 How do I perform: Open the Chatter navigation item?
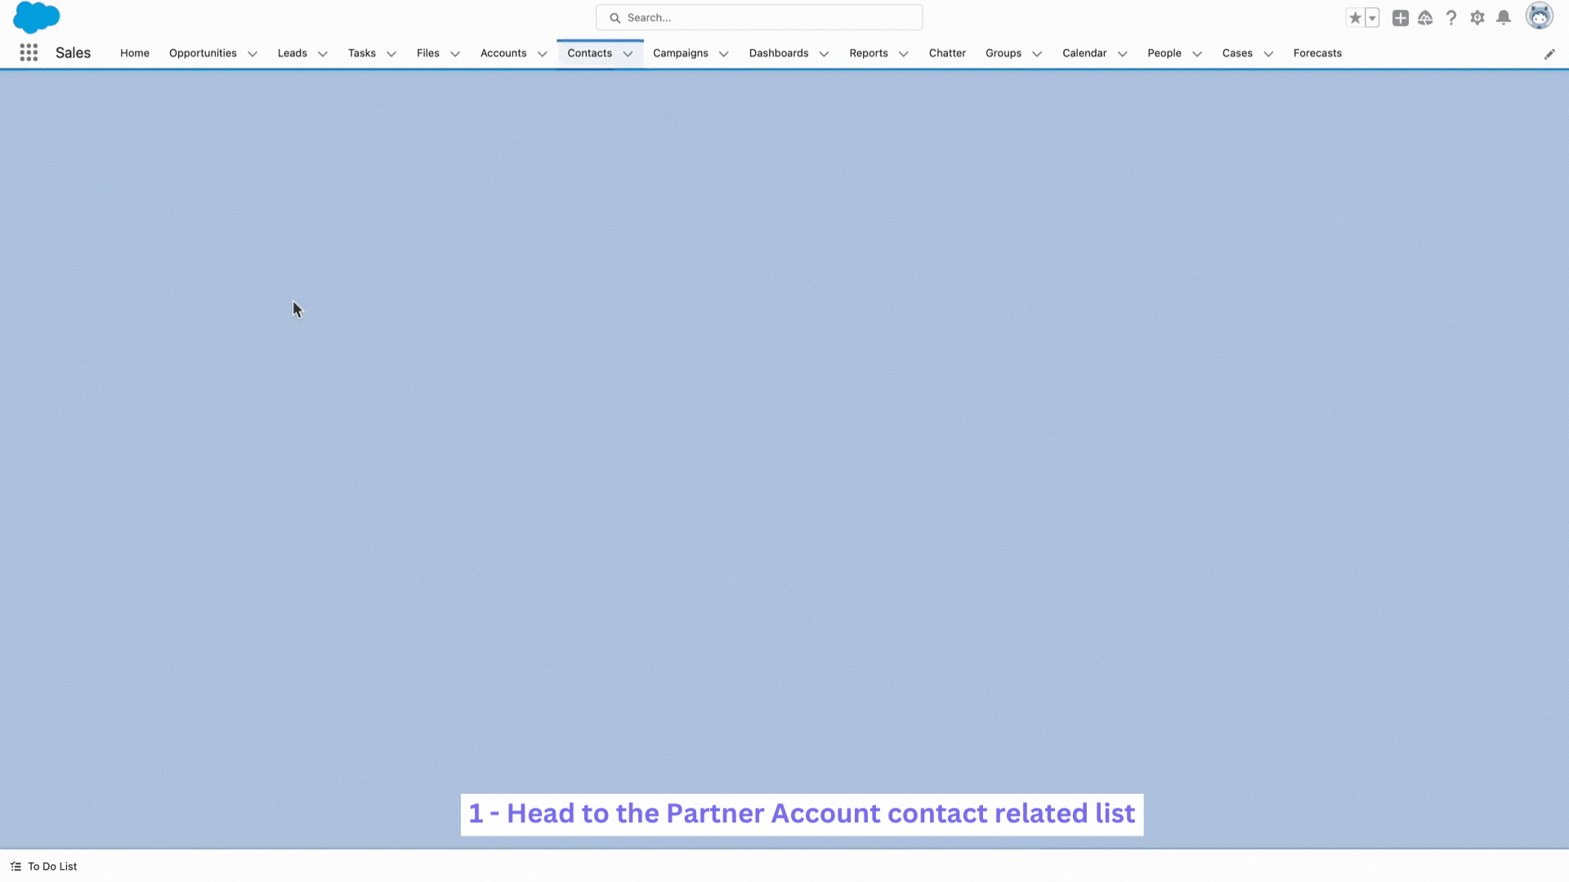tap(947, 53)
